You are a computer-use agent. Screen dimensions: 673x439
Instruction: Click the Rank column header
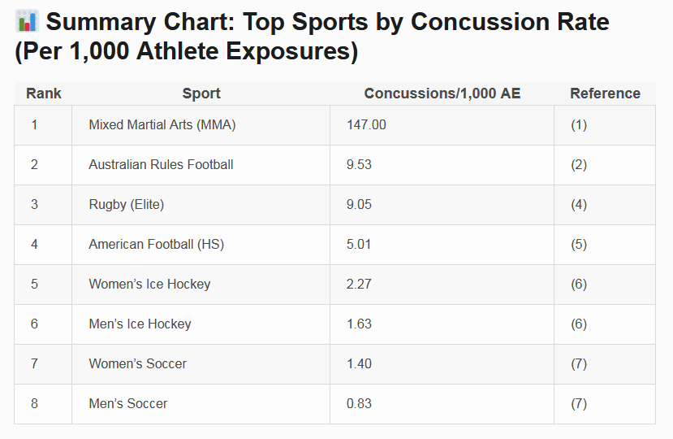(43, 93)
